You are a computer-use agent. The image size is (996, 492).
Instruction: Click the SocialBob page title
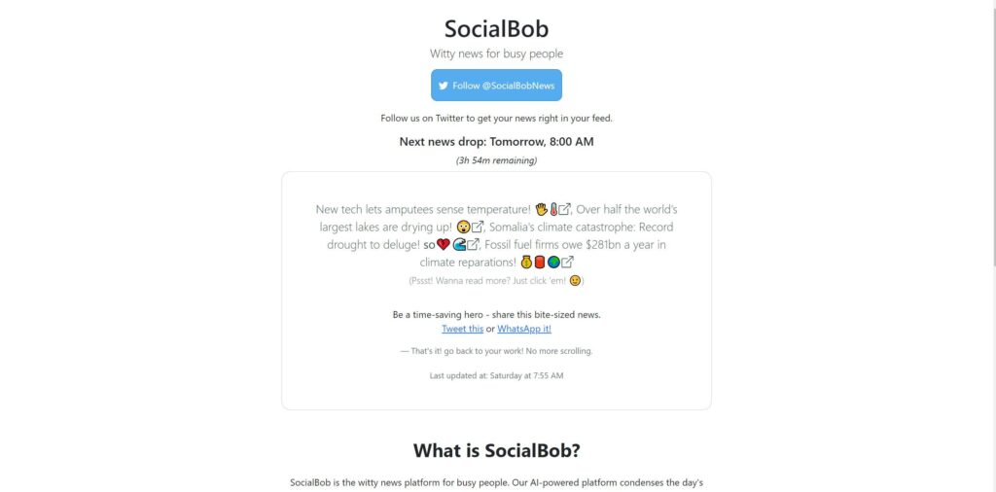tap(496, 28)
